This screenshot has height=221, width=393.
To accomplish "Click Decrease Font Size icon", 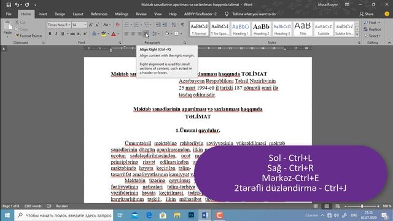I will (x=97, y=25).
